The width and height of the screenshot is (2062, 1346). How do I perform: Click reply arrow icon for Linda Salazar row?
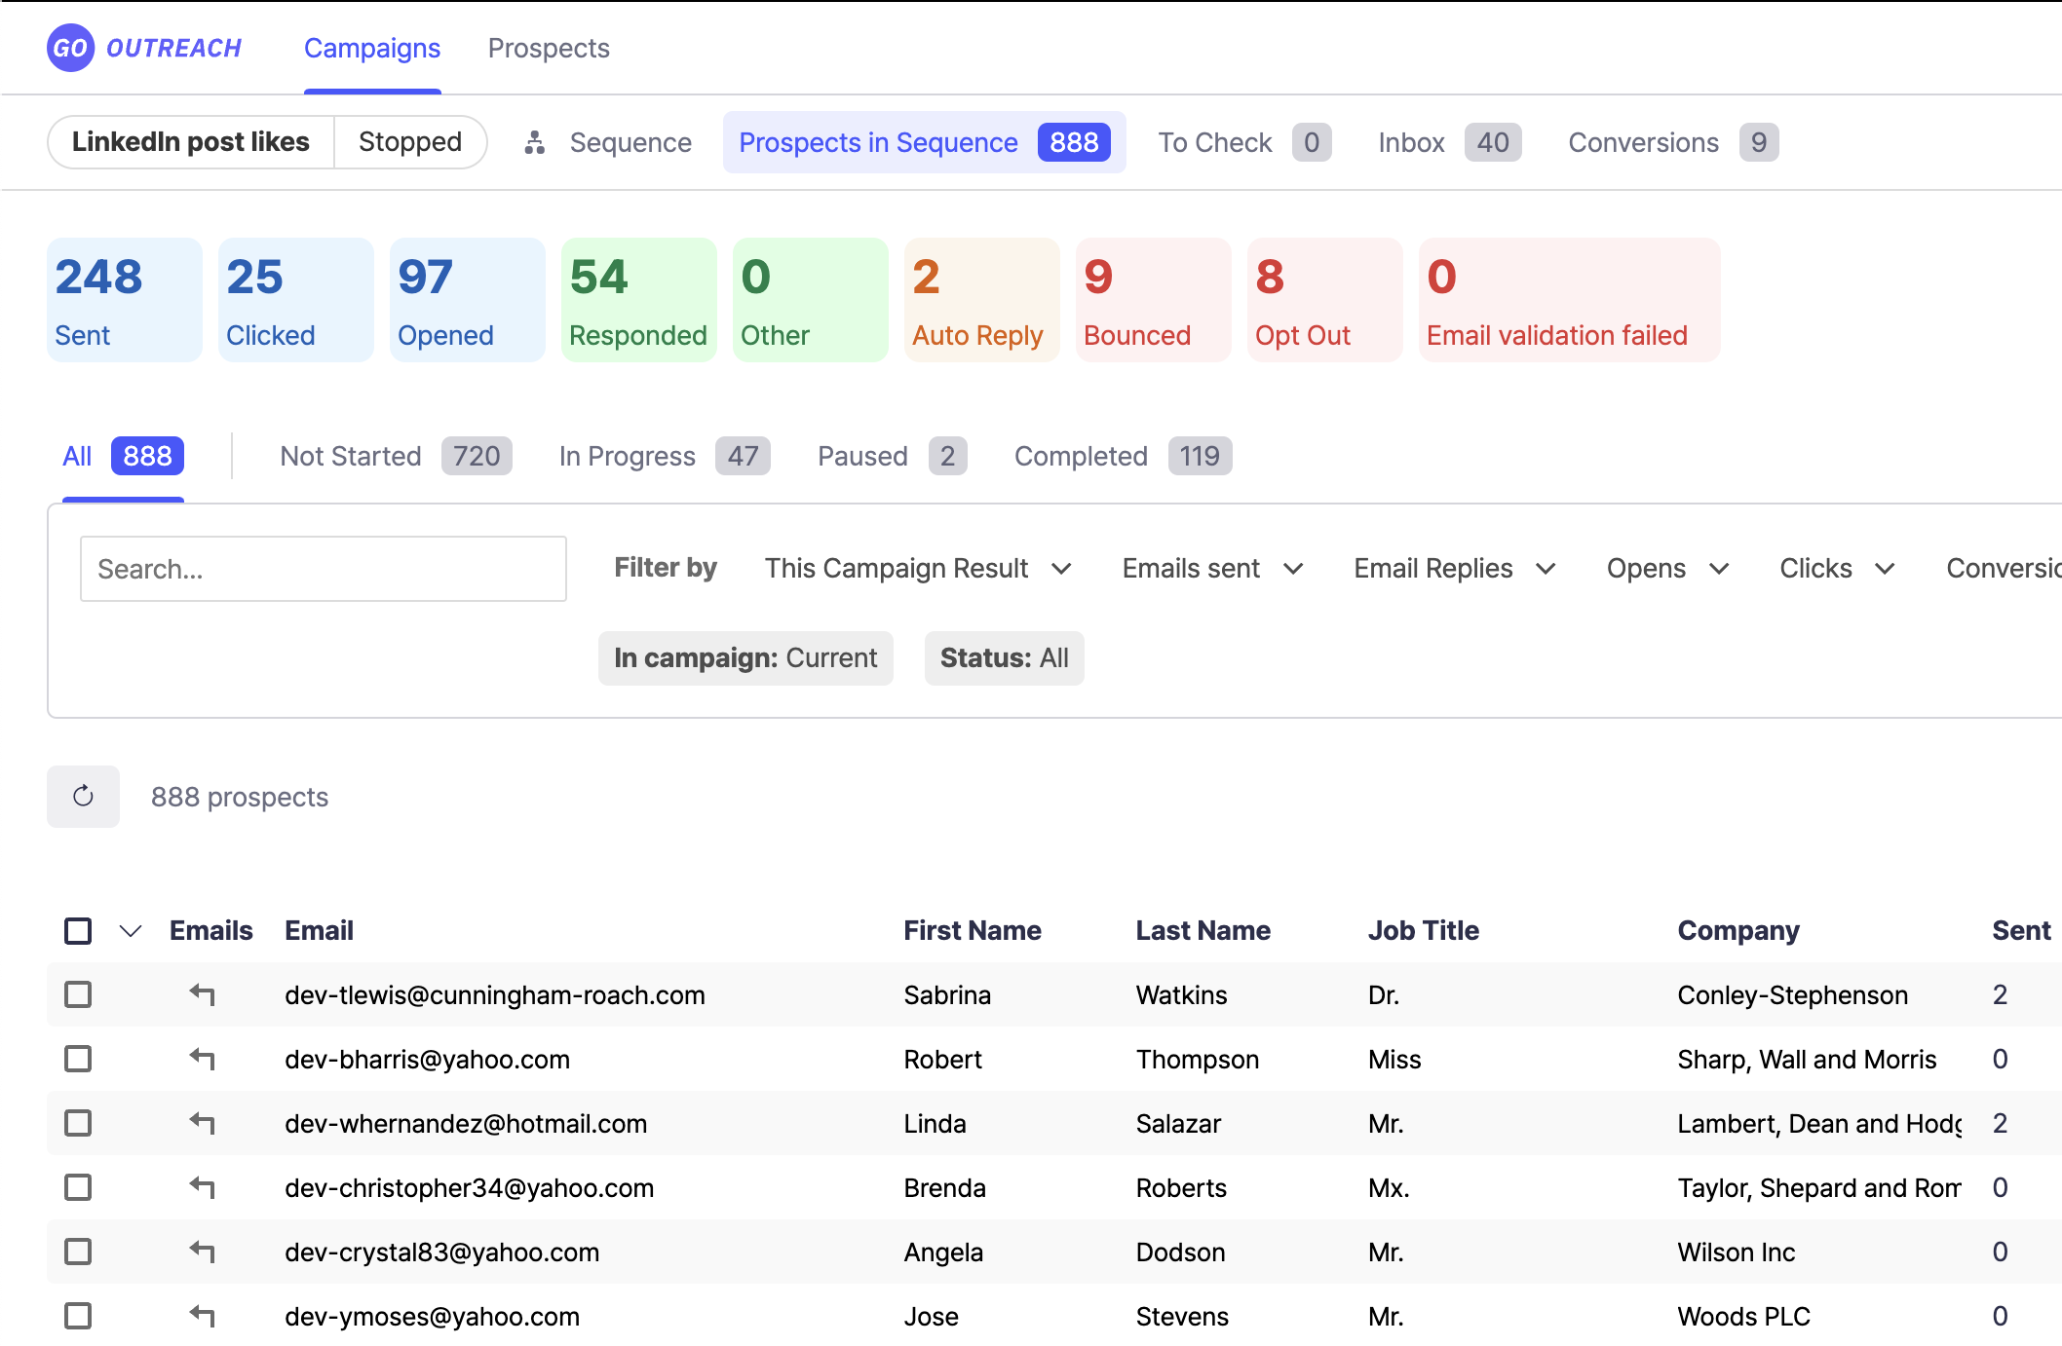pyautogui.click(x=202, y=1123)
